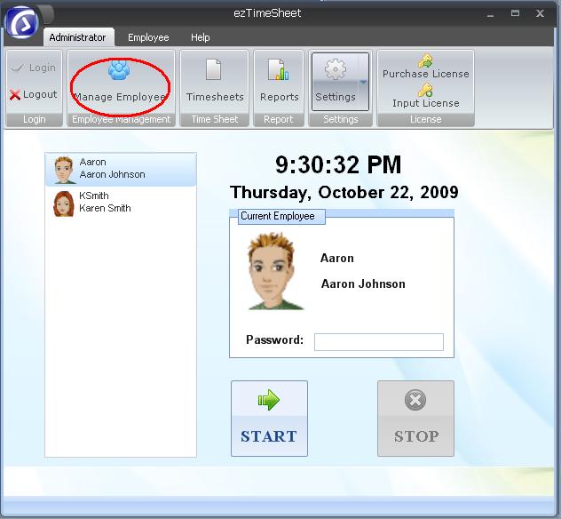The image size is (561, 519).
Task: Open the Help ribbon tab
Action: (x=201, y=37)
